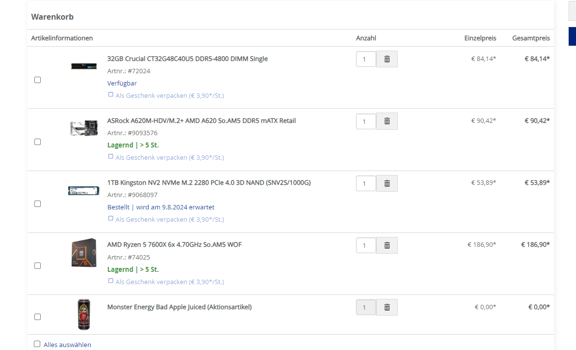Click article number #9093576
Screen dimensions: 576x350
142,133
